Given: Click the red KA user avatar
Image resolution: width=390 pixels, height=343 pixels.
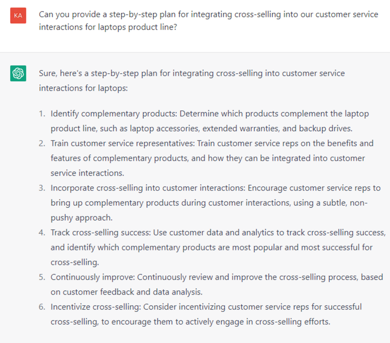Looking at the screenshot, I should (18, 16).
